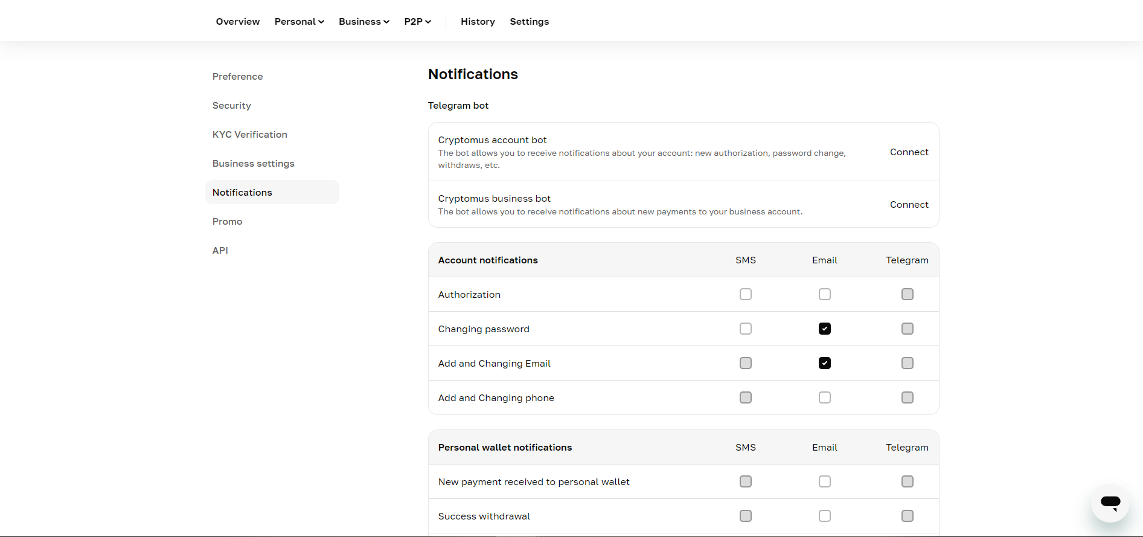Viewport: 1143px width, 537px height.
Task: Expand the P2P dropdown menu
Action: tap(418, 22)
